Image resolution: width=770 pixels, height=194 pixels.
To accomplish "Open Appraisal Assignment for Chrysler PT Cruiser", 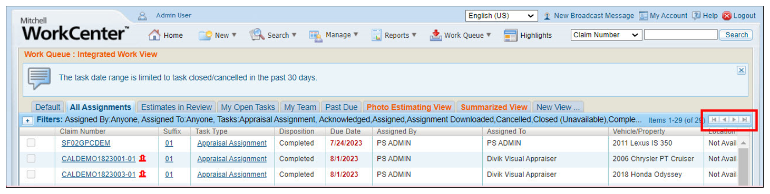I will (x=232, y=159).
